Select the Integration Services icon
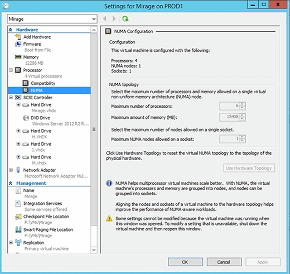 [18, 204]
